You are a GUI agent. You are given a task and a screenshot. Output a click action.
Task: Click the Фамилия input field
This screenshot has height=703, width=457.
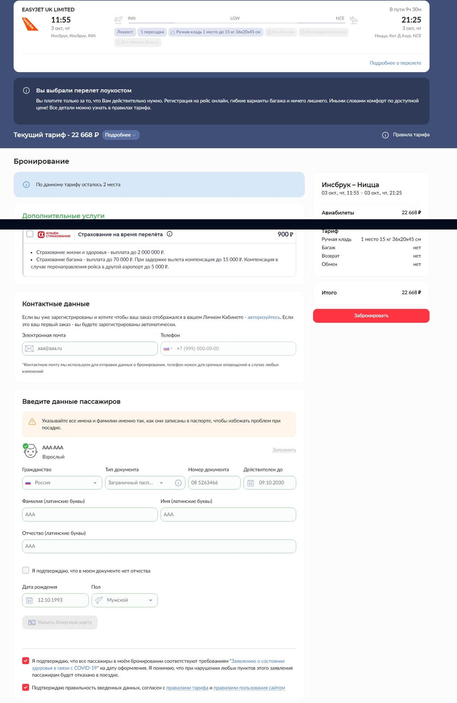click(90, 515)
